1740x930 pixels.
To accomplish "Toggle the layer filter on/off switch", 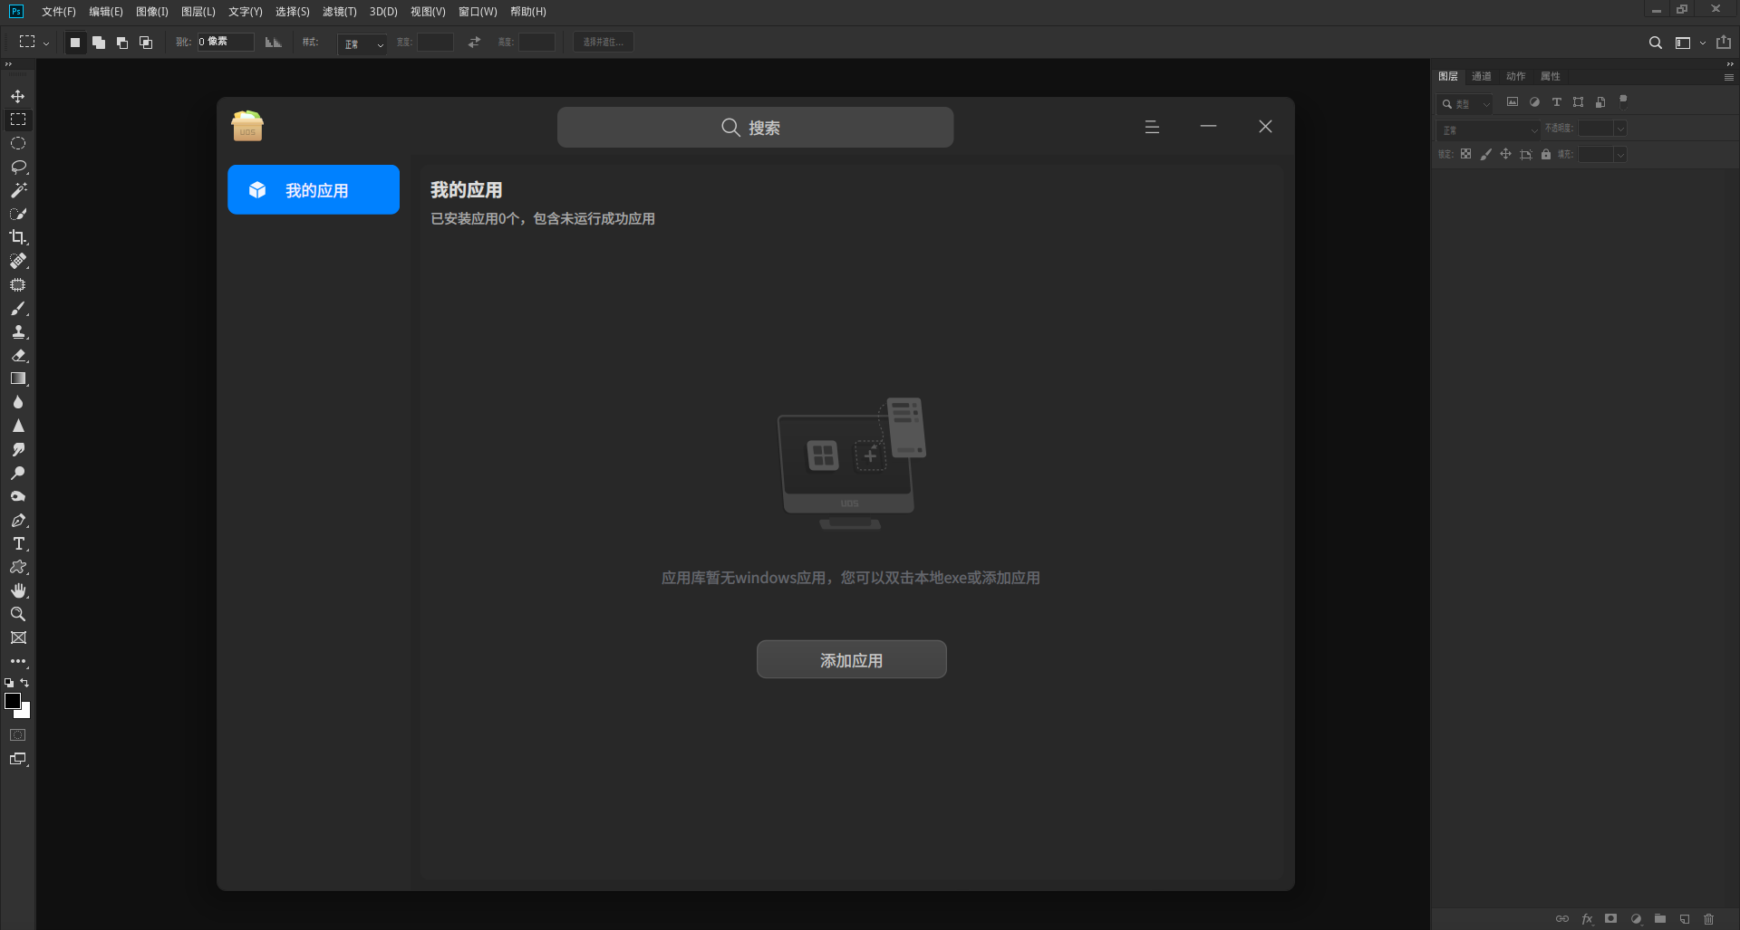I will point(1623,101).
